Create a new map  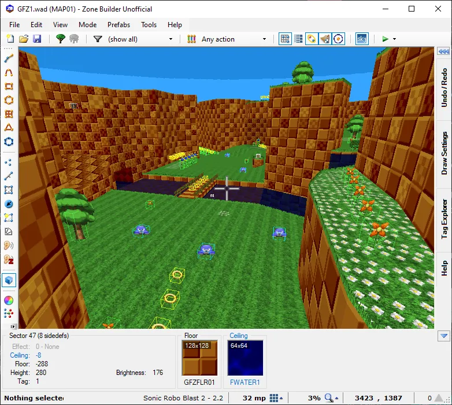[10, 39]
